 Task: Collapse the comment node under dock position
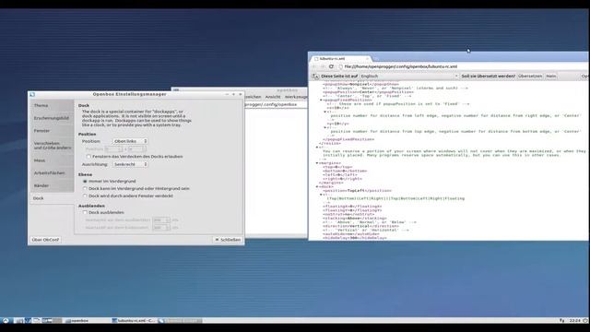click(321, 195)
